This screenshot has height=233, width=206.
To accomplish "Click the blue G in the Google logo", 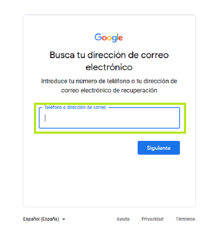I will pyautogui.click(x=98, y=37).
